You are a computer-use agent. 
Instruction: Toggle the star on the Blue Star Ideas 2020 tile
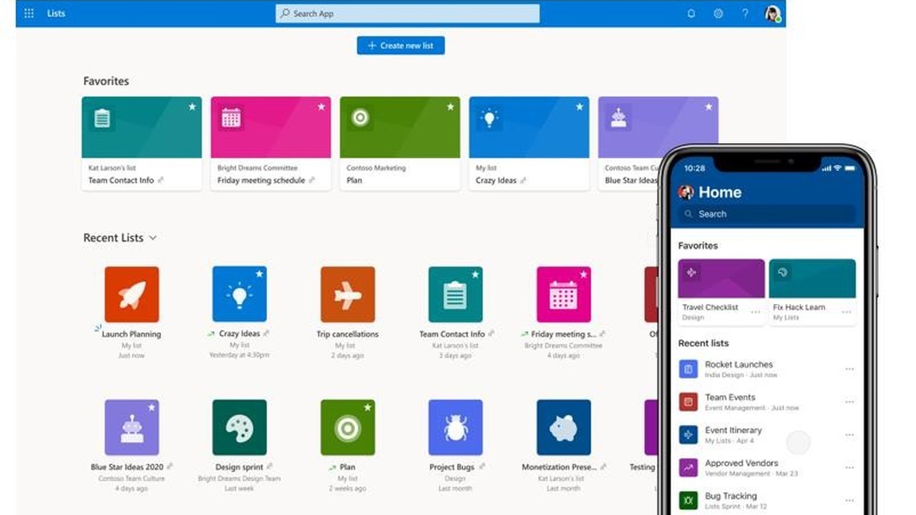click(151, 407)
